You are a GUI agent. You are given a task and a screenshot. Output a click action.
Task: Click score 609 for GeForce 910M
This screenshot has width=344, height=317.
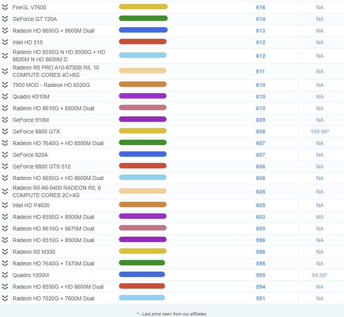(261, 120)
